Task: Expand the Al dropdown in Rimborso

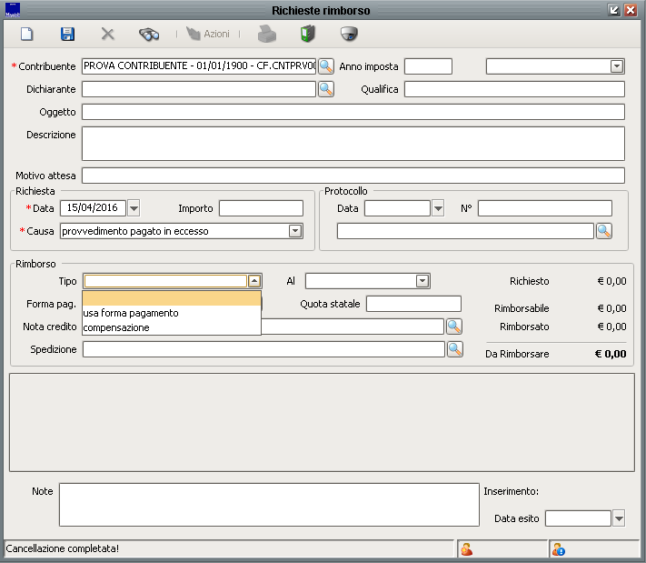Action: (x=422, y=281)
